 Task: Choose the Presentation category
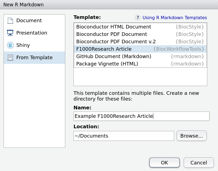click(x=32, y=33)
